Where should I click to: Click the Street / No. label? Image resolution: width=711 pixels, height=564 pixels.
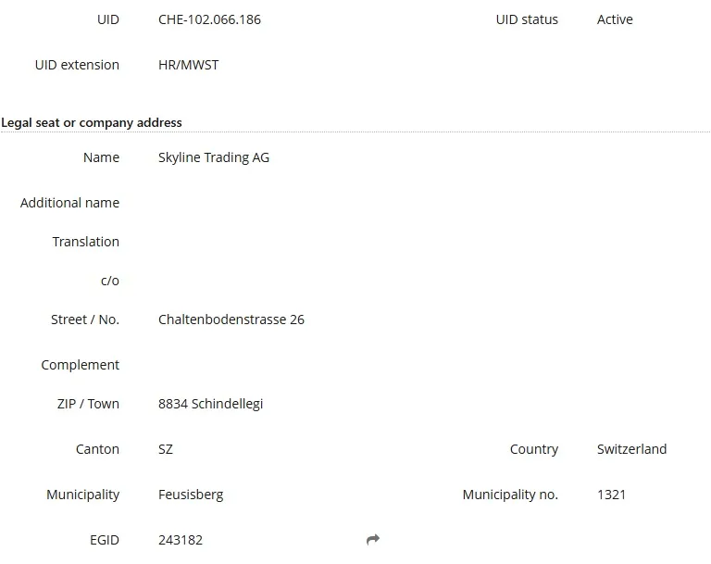(84, 320)
